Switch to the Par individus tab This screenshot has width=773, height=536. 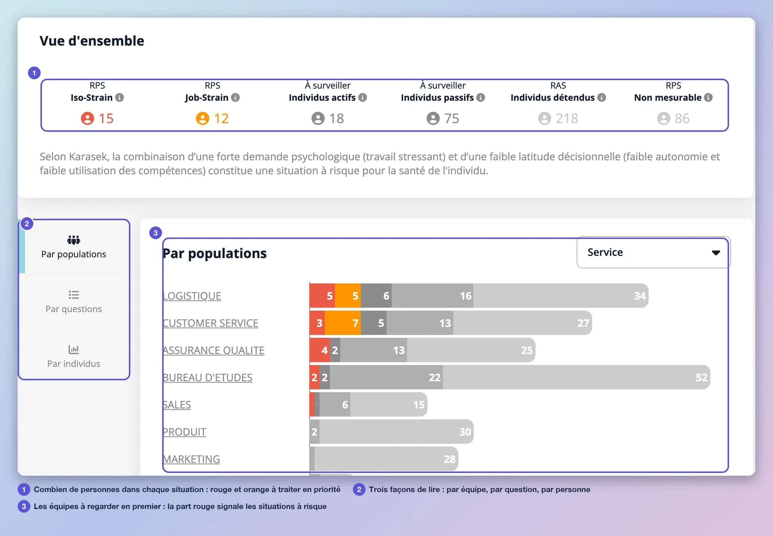click(74, 356)
